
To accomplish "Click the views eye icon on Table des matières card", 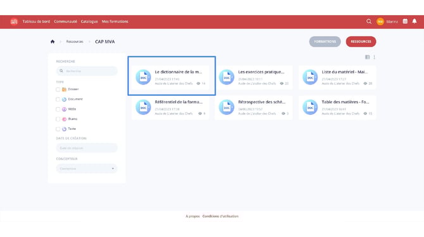I will pyautogui.click(x=365, y=113).
